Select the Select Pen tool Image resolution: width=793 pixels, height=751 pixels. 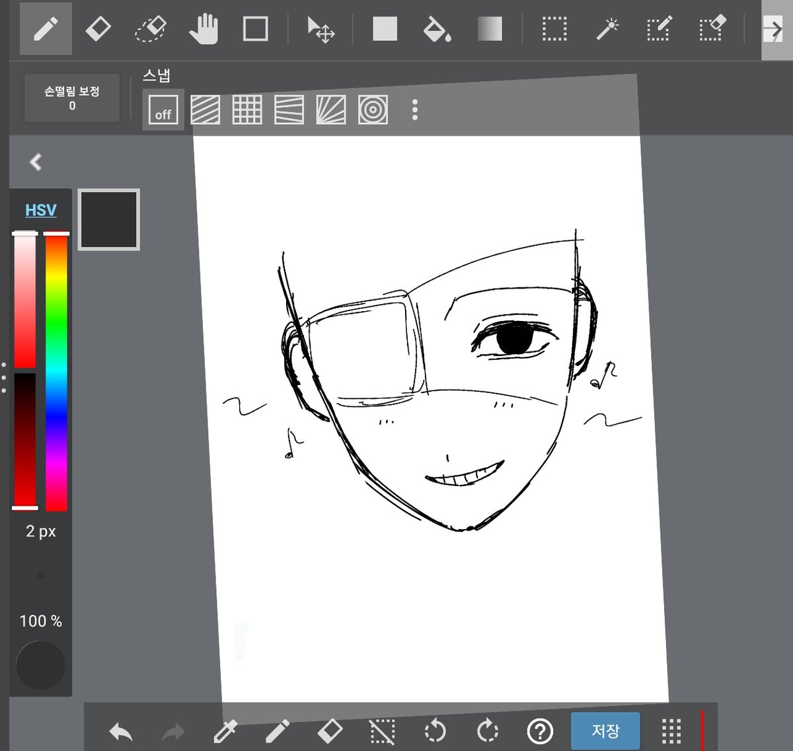point(659,29)
